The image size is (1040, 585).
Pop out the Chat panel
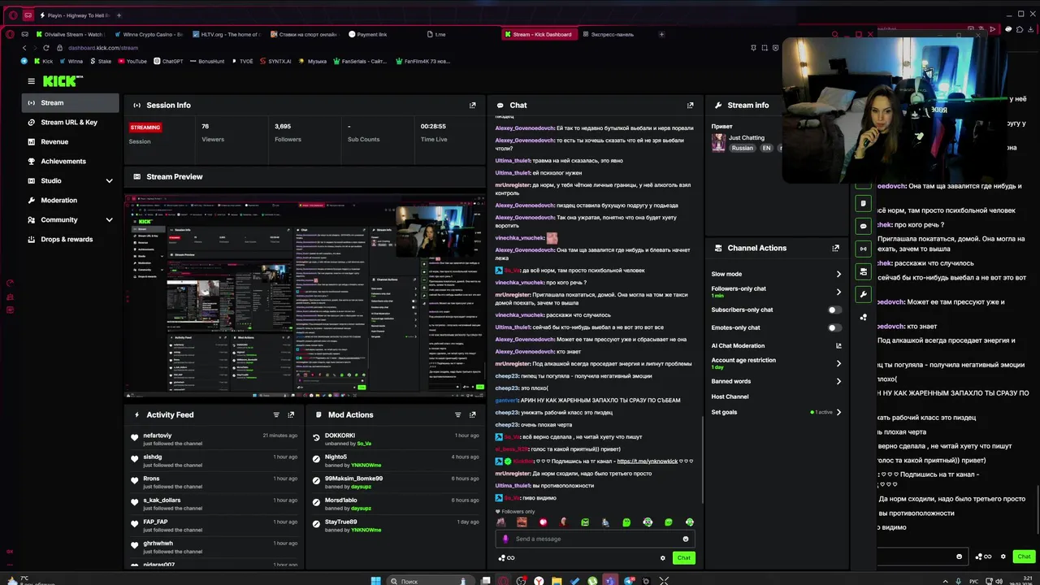click(690, 105)
